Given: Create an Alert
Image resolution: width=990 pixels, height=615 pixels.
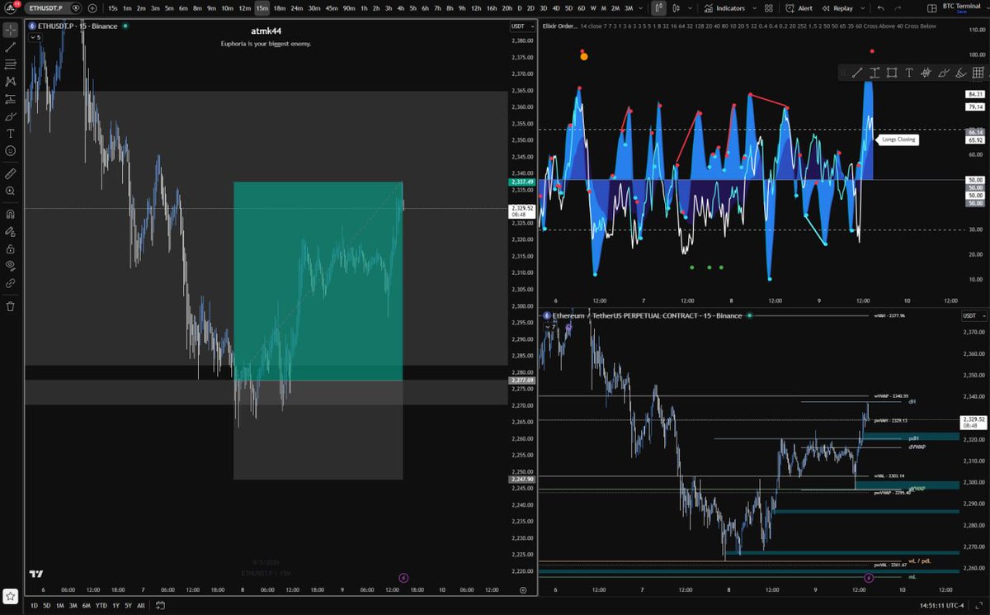Looking at the screenshot, I should 799,8.
